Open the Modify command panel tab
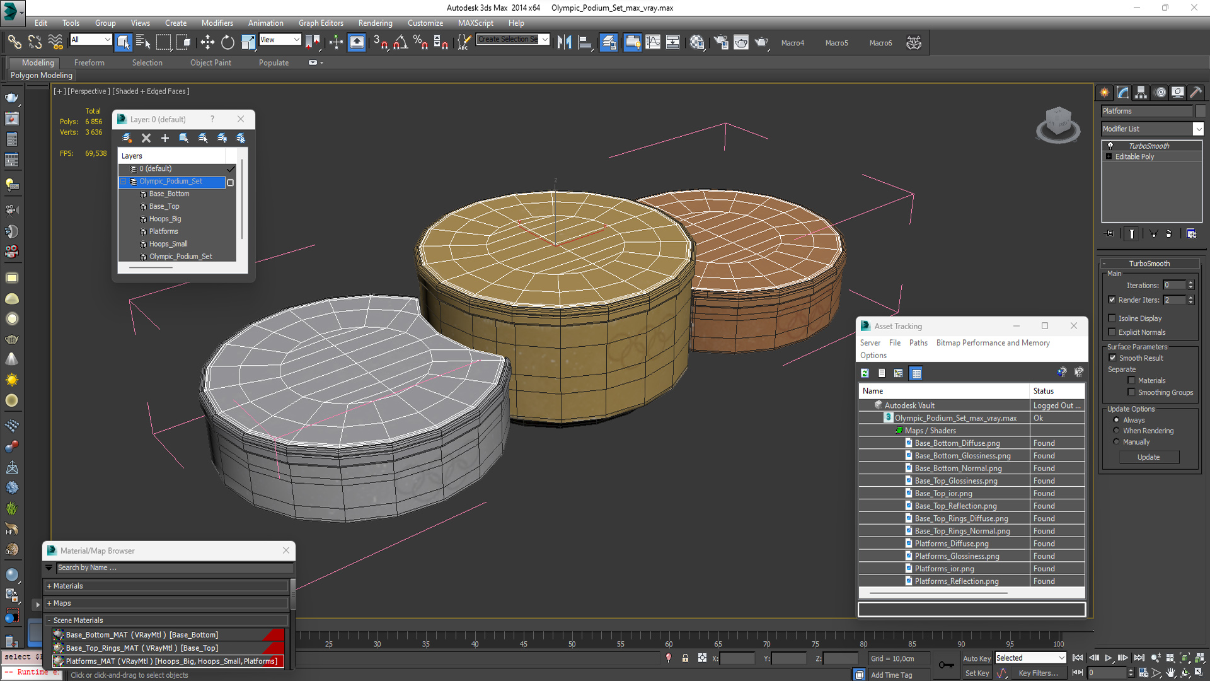Screen dimensions: 1210x681 coord(1123,93)
